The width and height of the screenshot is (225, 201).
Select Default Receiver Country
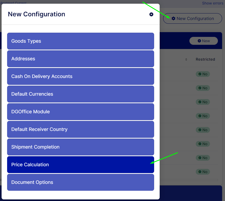80,129
